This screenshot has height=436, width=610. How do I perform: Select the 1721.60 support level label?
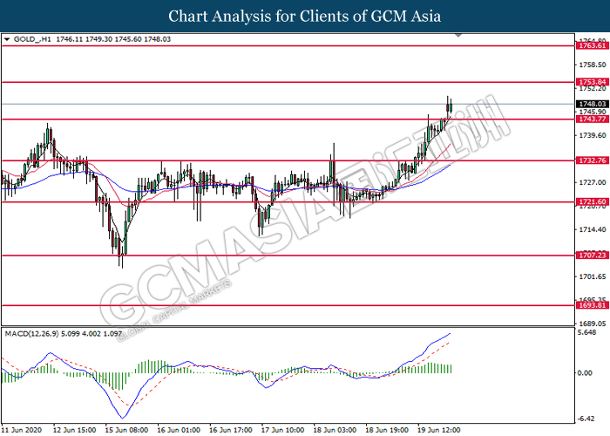pyautogui.click(x=592, y=201)
